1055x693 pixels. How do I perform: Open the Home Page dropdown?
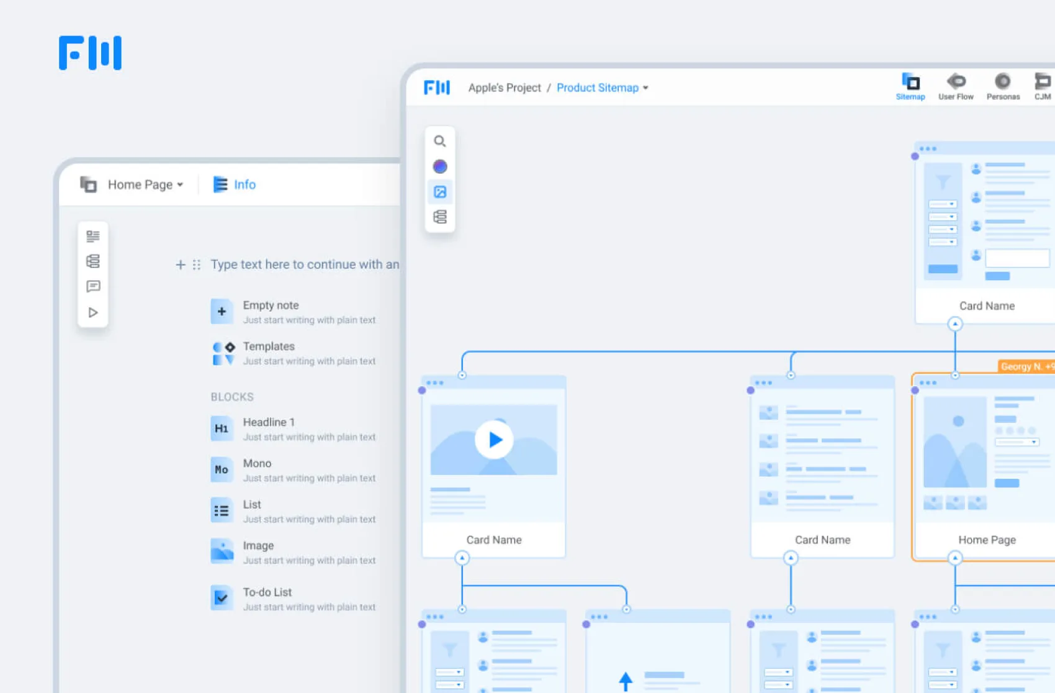click(144, 184)
